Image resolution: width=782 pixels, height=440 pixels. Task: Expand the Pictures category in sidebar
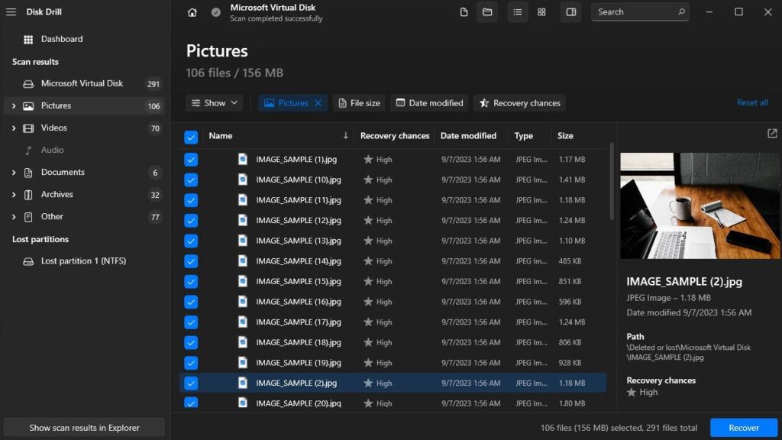tap(14, 105)
